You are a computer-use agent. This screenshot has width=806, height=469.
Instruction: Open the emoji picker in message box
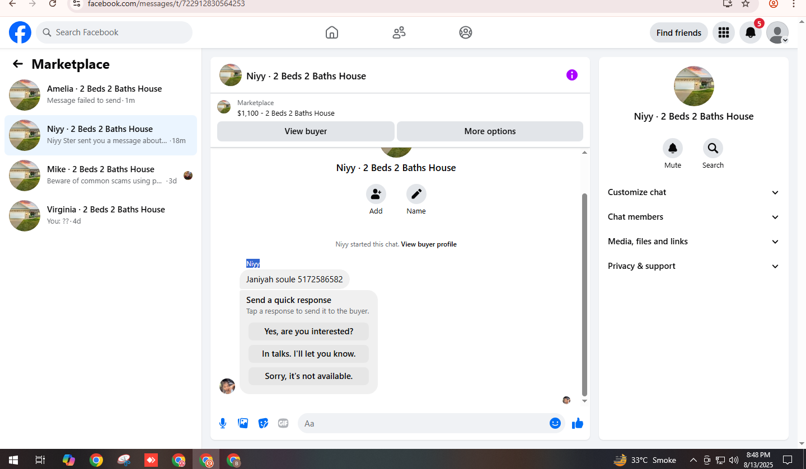(x=555, y=423)
